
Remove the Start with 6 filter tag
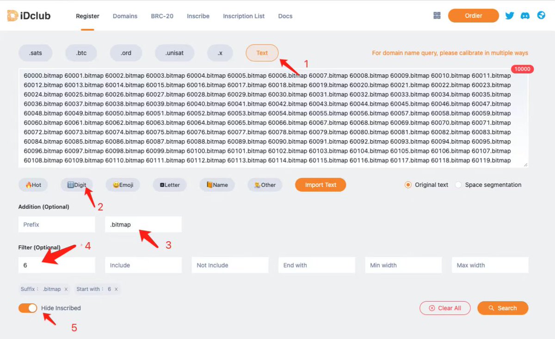pos(116,289)
